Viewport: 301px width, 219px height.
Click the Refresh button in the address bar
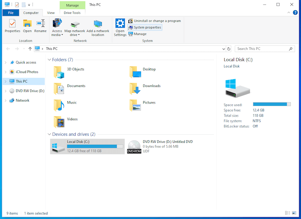[x=229, y=48]
